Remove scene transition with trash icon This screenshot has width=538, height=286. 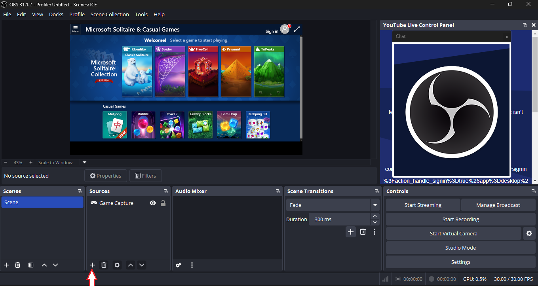pos(363,232)
